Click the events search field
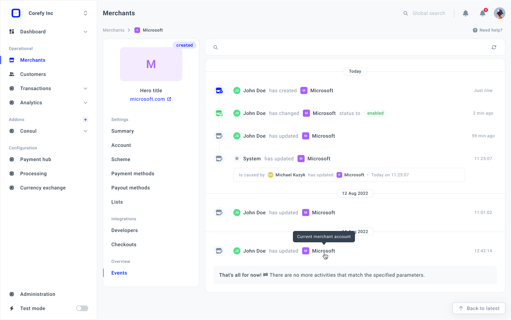 point(355,47)
